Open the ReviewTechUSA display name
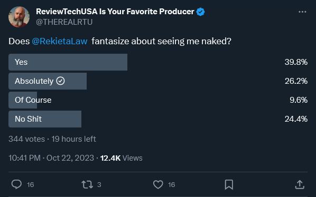Viewport: 316px width, 197px height. [x=115, y=12]
